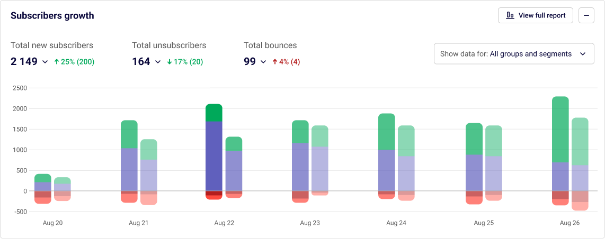Image resolution: width=605 pixels, height=239 pixels.
Task: Click the tall green segment of Aug 26 bar
Action: pyautogui.click(x=560, y=130)
